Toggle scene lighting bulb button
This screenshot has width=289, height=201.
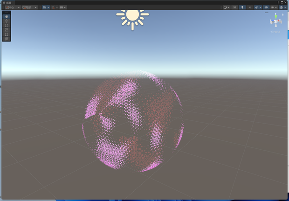click(242, 7)
